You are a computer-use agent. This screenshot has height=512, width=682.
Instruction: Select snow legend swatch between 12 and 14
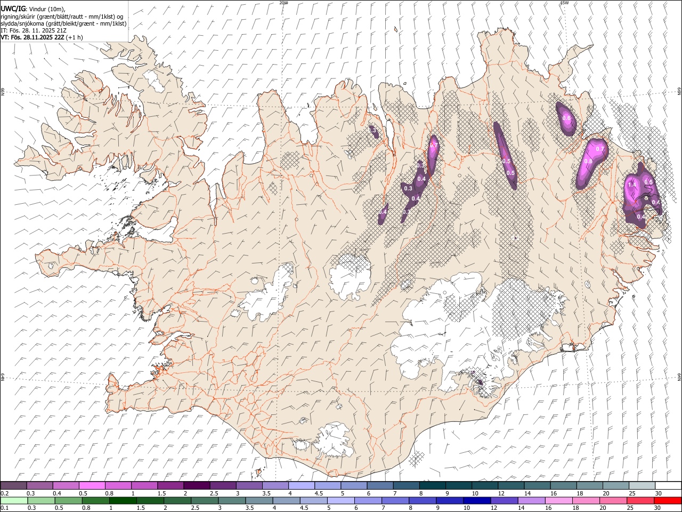click(511, 485)
